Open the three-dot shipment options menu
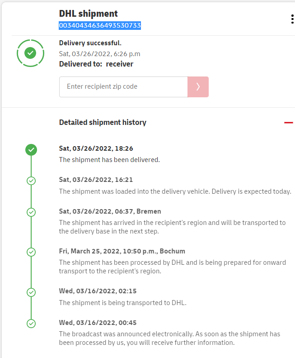This screenshot has height=358, width=295. tap(292, 19)
